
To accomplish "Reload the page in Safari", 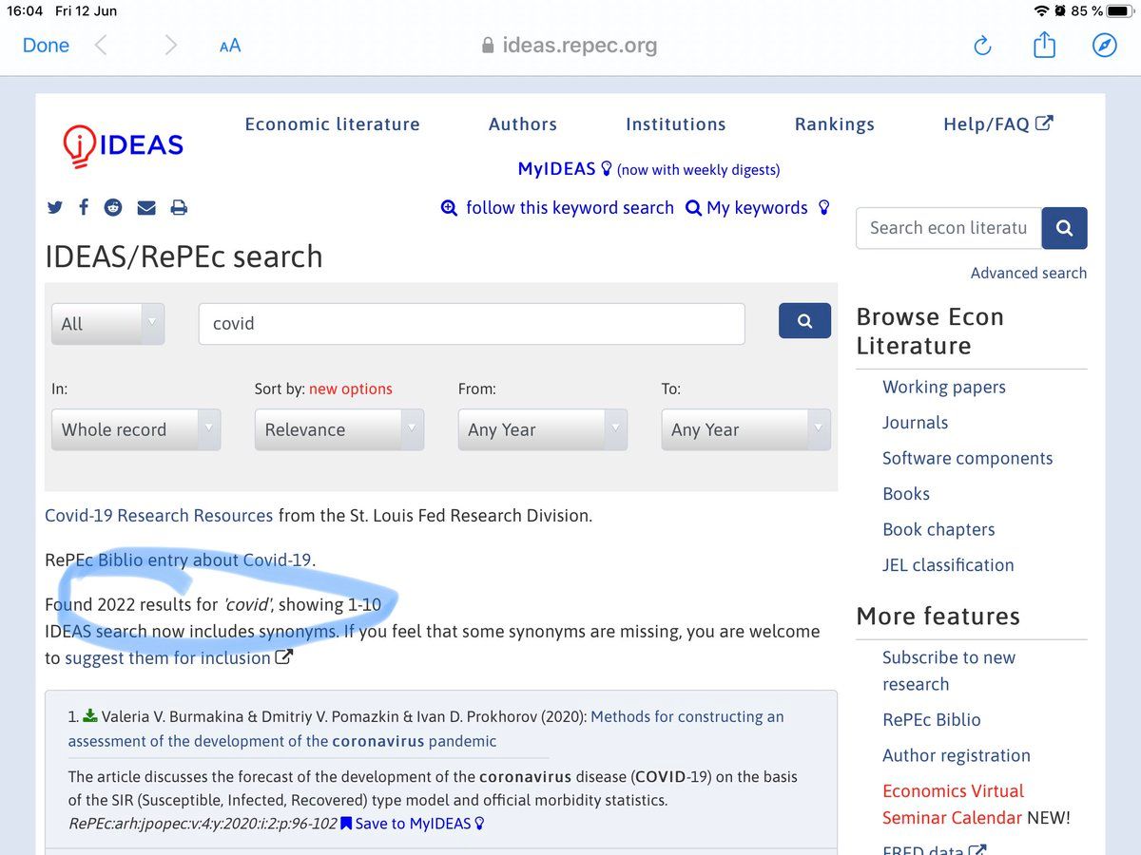I will (x=983, y=46).
